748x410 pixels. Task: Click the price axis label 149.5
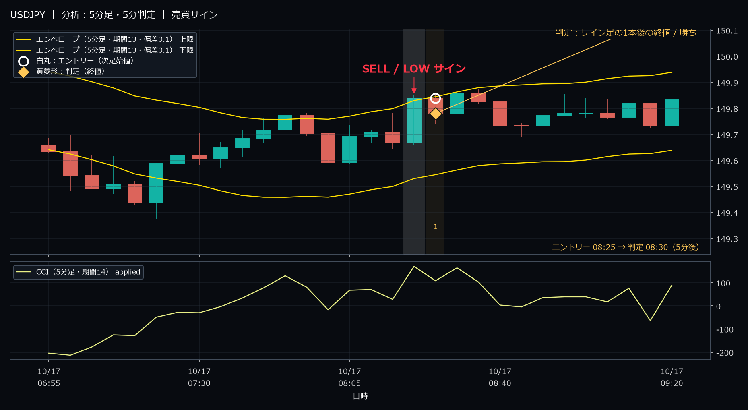click(x=727, y=187)
